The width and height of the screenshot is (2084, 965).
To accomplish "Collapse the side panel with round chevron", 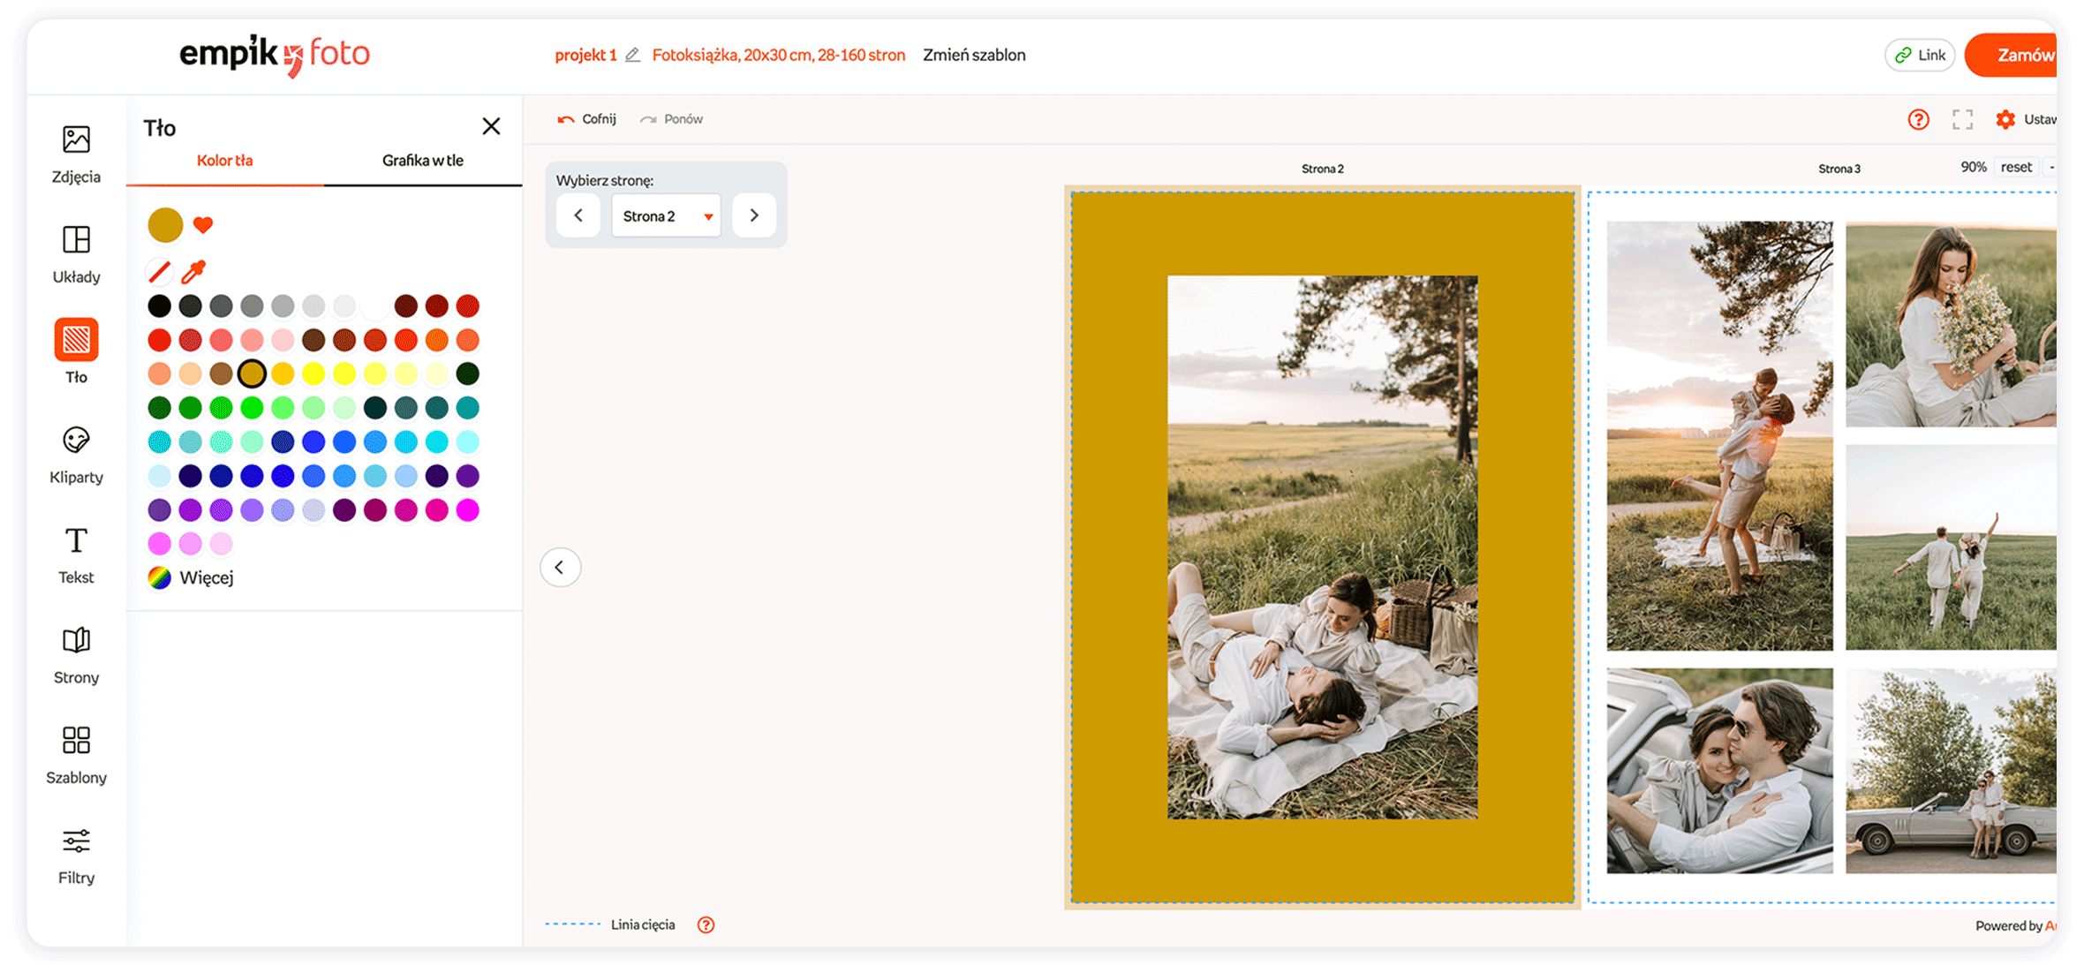I will click(x=560, y=567).
